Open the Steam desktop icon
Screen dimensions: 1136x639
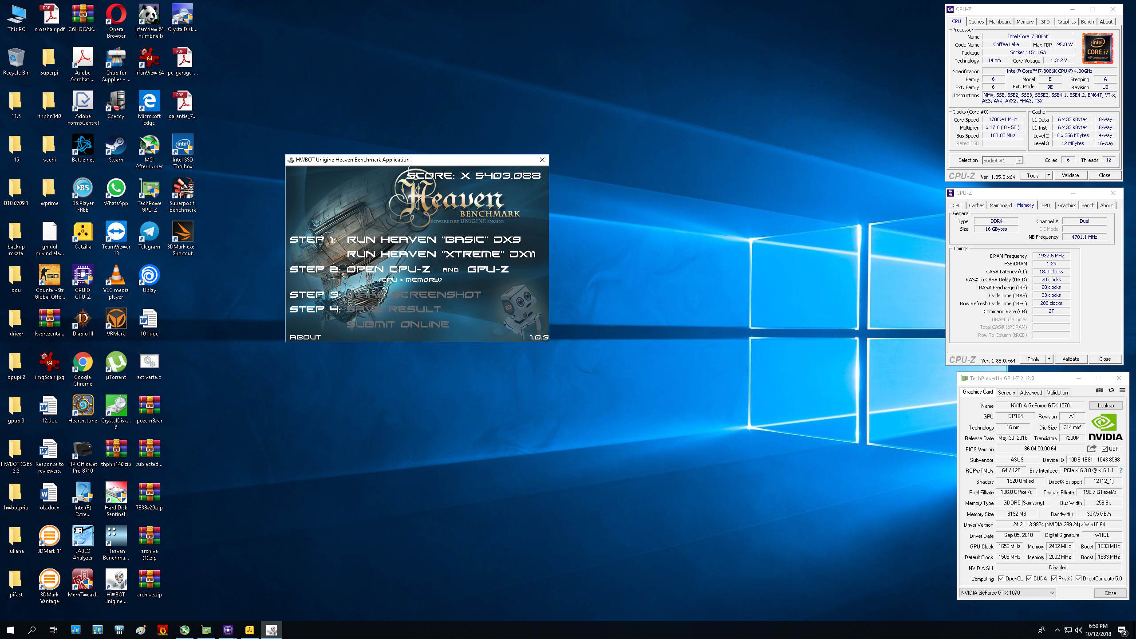click(116, 149)
